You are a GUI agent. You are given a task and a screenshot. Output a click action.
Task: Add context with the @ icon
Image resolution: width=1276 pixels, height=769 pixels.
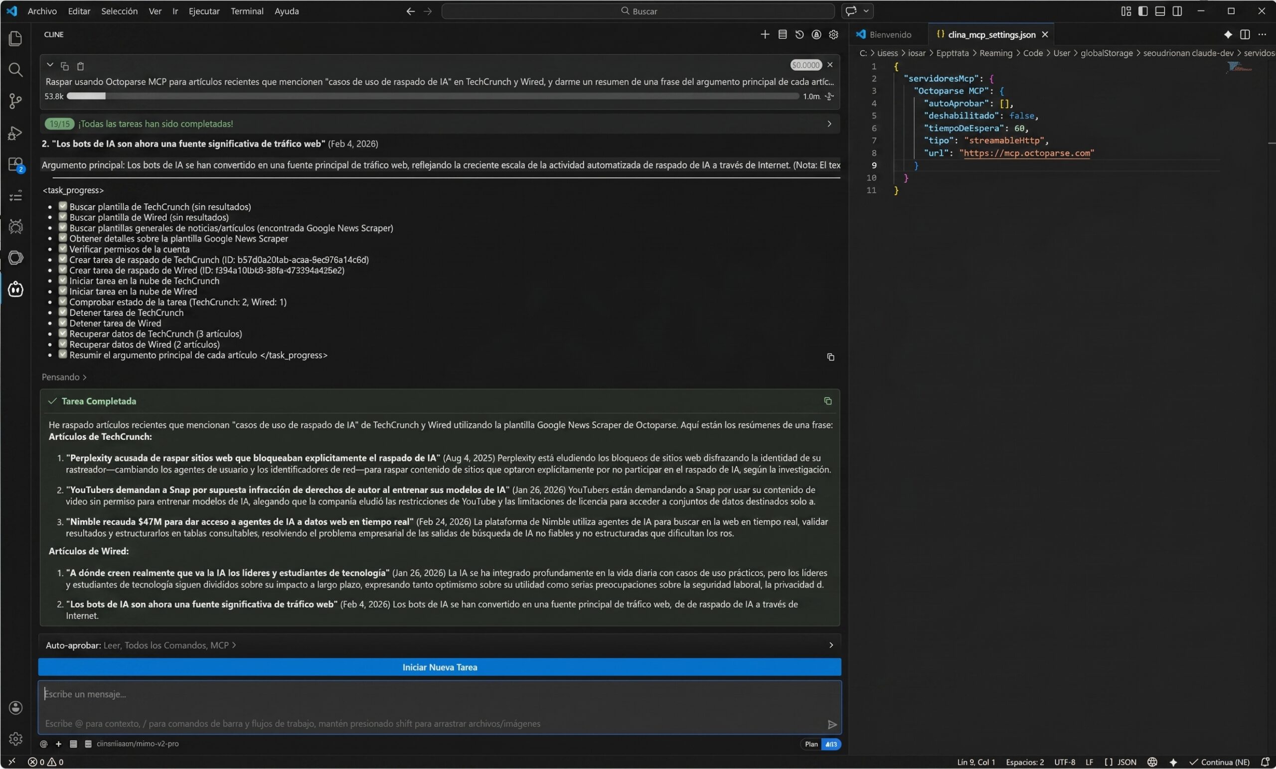pyautogui.click(x=43, y=744)
